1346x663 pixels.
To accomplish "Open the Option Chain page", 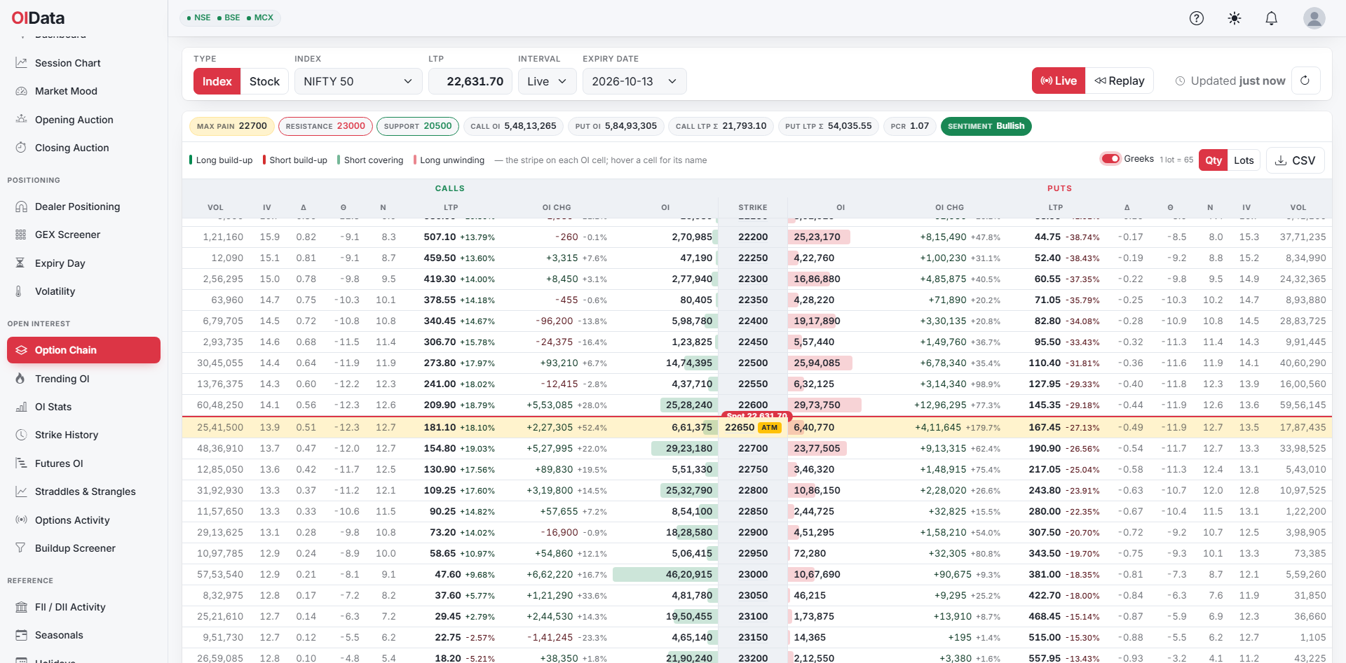I will click(x=83, y=350).
